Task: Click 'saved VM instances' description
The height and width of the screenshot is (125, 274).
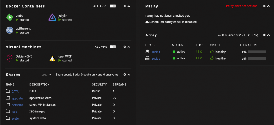Action: [43, 105]
